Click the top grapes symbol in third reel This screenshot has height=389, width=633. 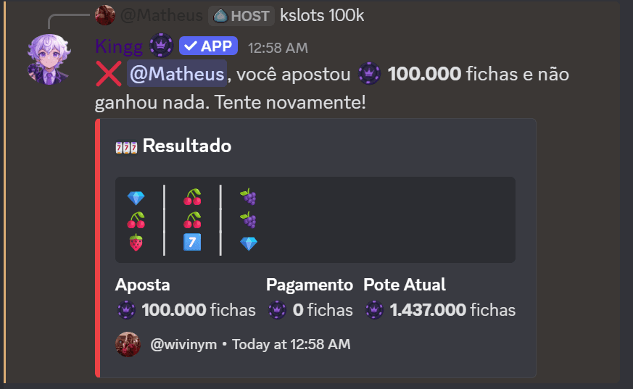pyautogui.click(x=249, y=197)
